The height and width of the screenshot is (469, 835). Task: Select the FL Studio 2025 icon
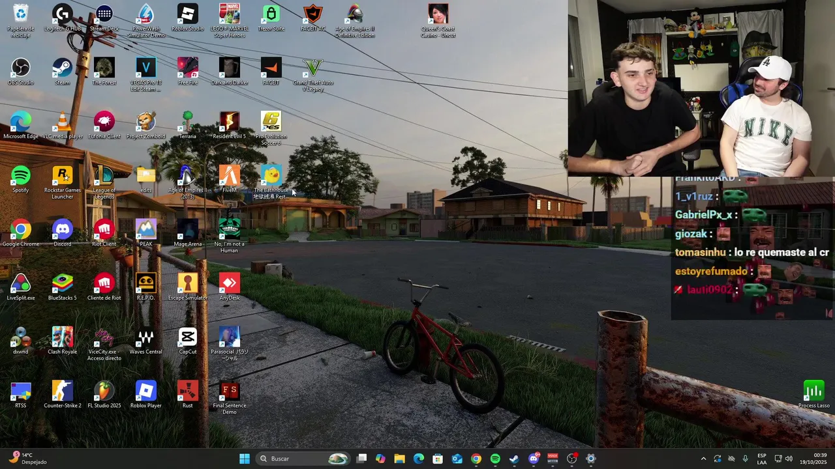(x=104, y=395)
